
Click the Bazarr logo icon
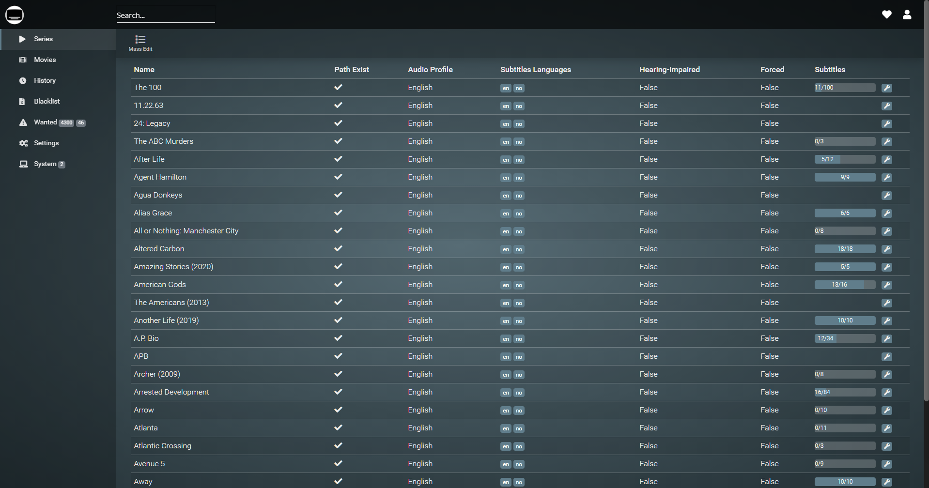tap(15, 15)
